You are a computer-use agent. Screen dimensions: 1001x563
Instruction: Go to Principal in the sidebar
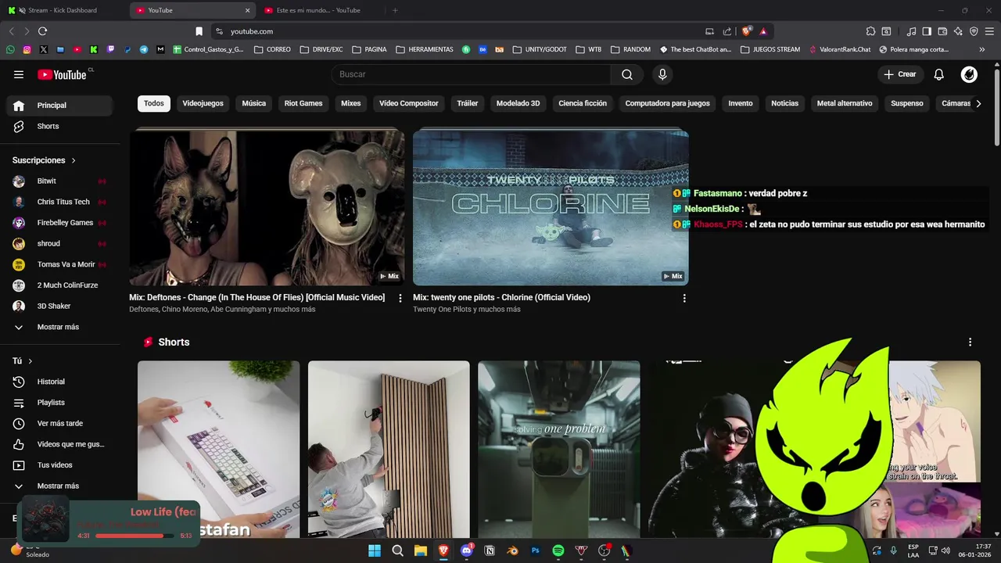pos(59,106)
